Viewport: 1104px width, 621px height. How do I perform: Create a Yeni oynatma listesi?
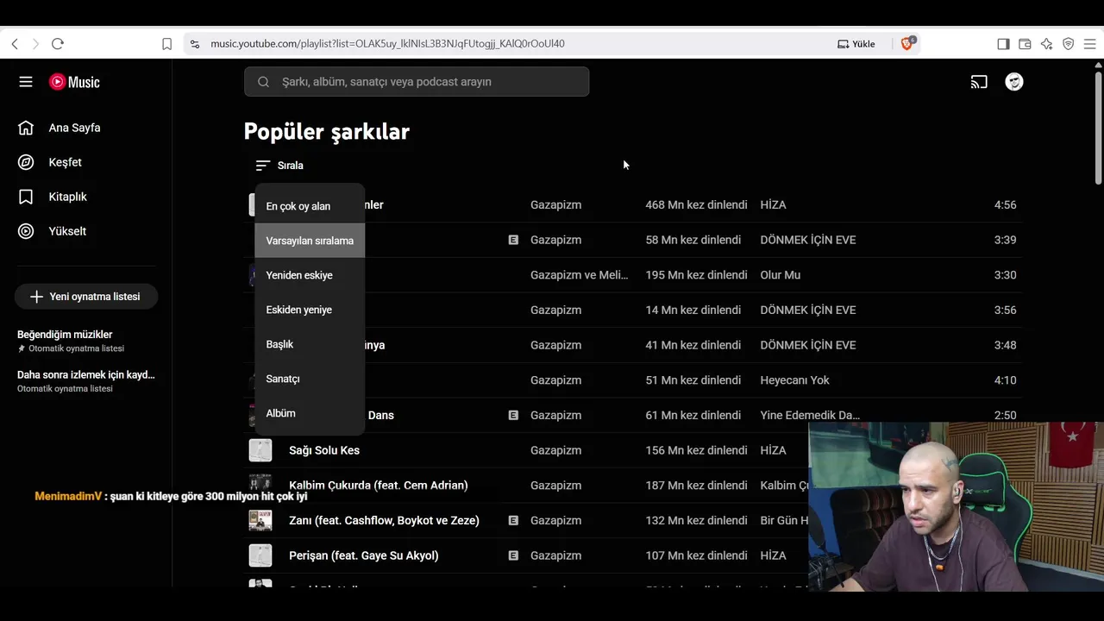click(86, 297)
